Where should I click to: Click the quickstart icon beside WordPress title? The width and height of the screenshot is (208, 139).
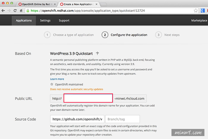click(97, 53)
